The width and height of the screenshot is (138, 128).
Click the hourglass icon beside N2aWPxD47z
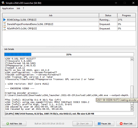(x=4, y=29)
